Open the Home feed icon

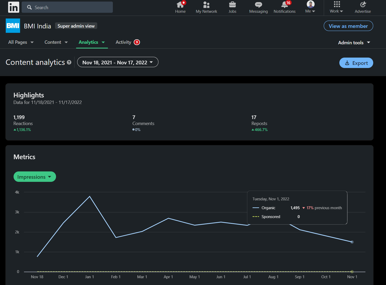tap(180, 5)
